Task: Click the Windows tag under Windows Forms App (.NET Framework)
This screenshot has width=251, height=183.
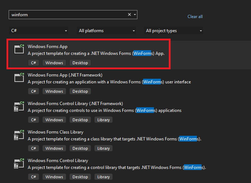Action: tap(54, 91)
